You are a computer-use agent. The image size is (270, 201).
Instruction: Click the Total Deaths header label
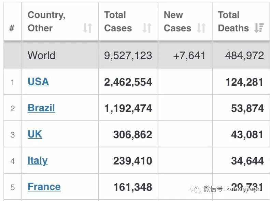(x=233, y=21)
